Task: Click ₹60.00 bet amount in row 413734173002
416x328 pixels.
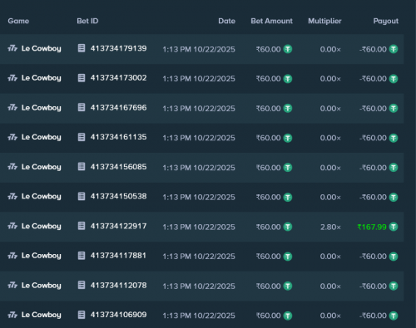Action: 269,79
